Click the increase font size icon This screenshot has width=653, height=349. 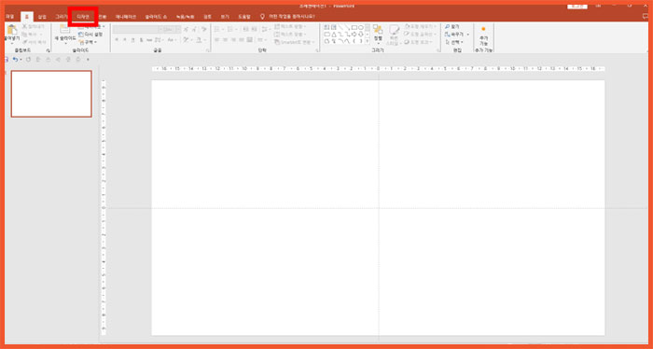[186, 29]
